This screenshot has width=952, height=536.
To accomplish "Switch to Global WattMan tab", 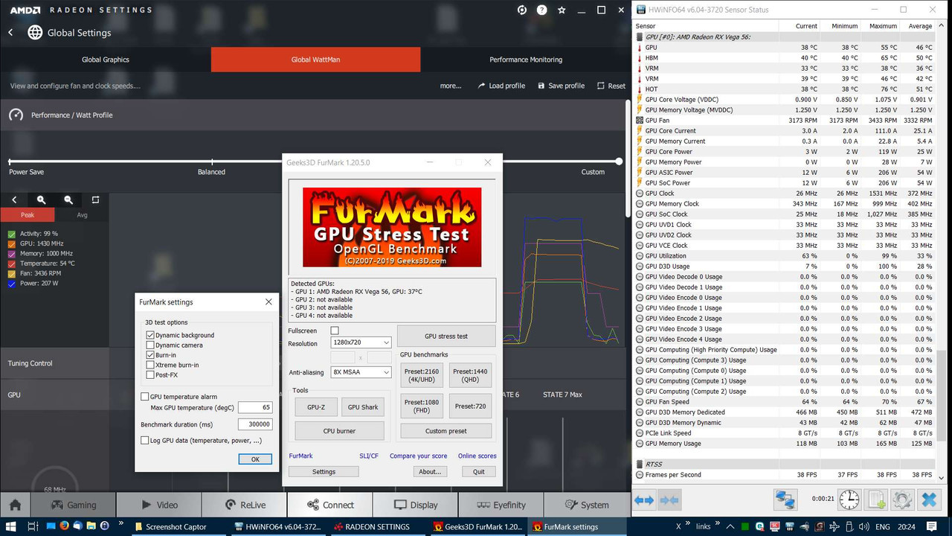I will point(315,60).
